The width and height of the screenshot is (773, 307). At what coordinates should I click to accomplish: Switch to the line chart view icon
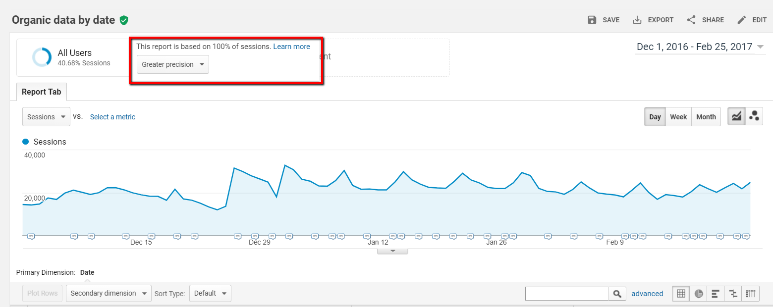(x=736, y=116)
